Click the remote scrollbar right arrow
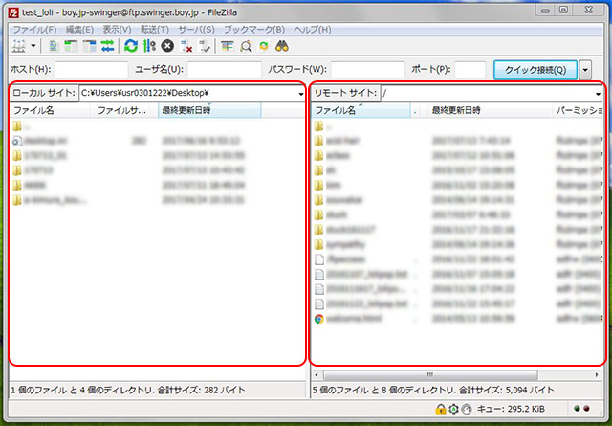 pyautogui.click(x=597, y=375)
